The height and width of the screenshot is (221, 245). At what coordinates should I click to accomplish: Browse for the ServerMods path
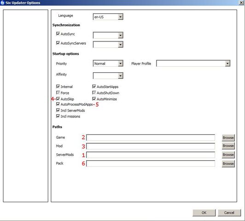[x=228, y=155]
